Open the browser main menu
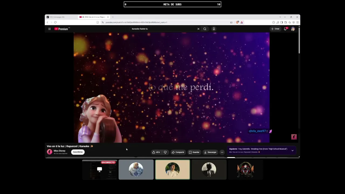 tap(298, 22)
